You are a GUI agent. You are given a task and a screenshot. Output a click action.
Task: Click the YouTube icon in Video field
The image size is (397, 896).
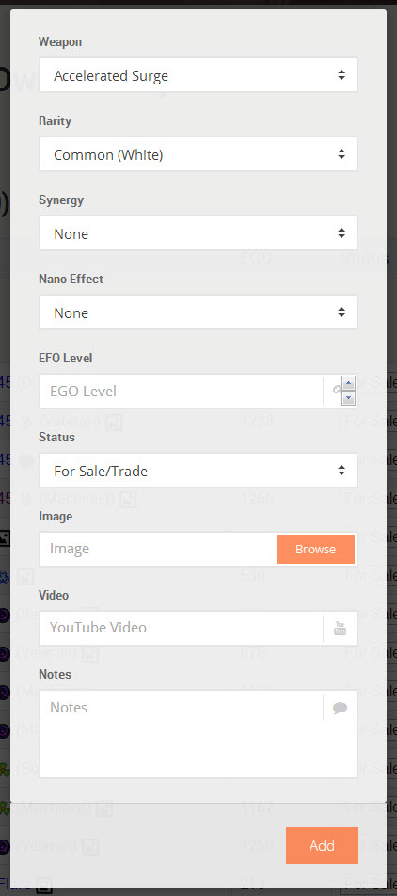(340, 628)
